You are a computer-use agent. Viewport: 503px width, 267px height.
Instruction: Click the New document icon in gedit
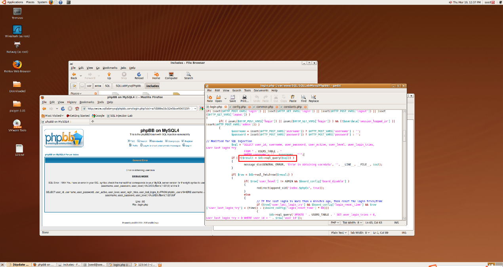tap(210, 98)
